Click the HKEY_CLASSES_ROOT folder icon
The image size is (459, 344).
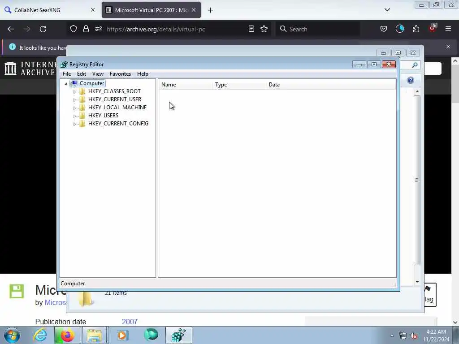click(x=82, y=91)
